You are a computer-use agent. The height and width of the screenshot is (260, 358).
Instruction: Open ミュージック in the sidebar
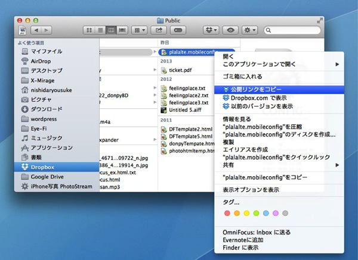click(57, 138)
